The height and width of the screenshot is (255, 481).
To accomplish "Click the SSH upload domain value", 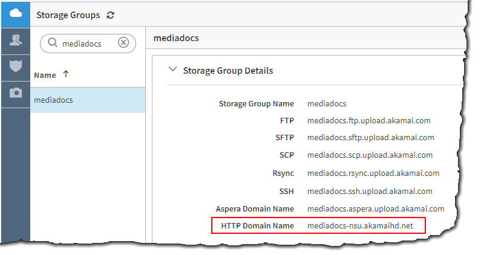I will [x=370, y=191].
